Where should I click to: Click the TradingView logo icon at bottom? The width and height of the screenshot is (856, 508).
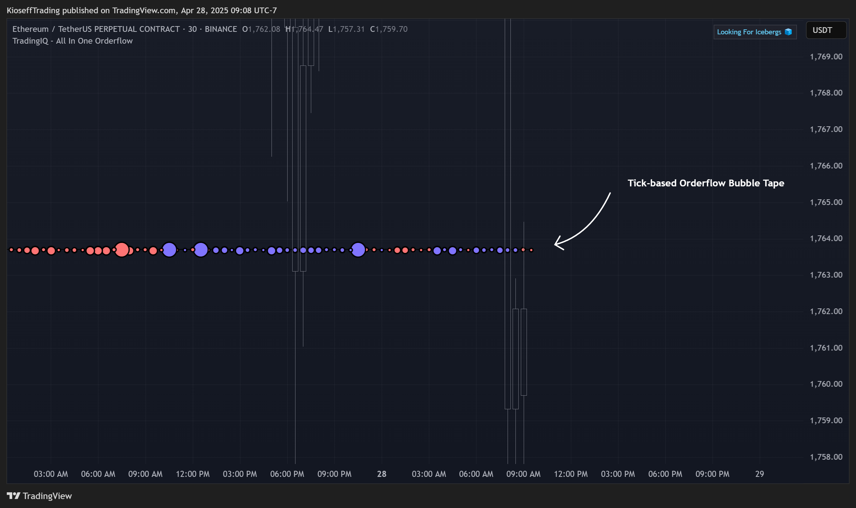pyautogui.click(x=14, y=496)
